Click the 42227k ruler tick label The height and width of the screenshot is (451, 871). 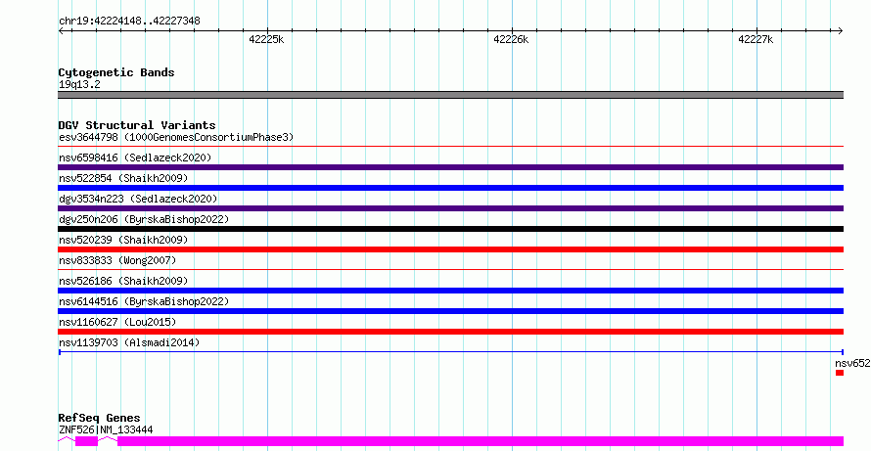coord(756,39)
